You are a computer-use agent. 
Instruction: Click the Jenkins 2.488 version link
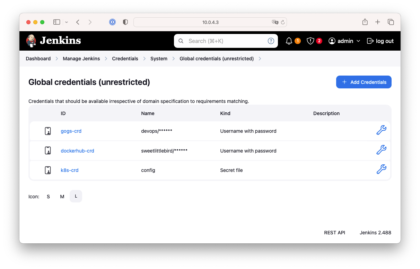point(375,233)
